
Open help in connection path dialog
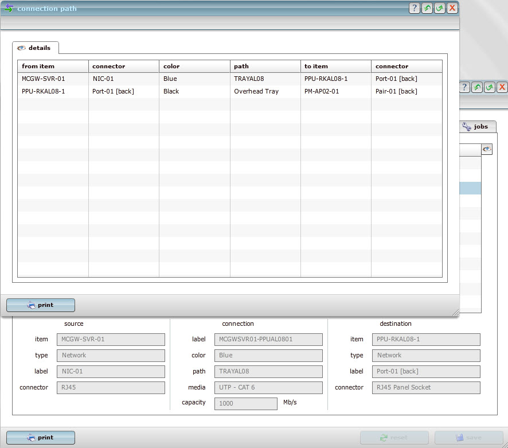coord(415,8)
